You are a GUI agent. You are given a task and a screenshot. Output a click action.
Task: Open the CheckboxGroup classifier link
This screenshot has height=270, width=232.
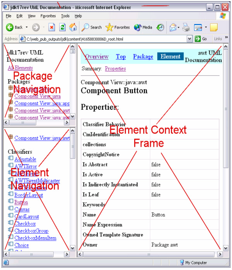(31, 231)
